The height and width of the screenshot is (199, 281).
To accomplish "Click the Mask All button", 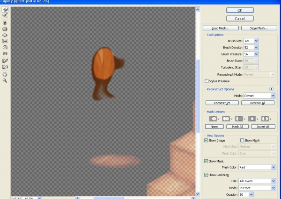I will [237, 127].
